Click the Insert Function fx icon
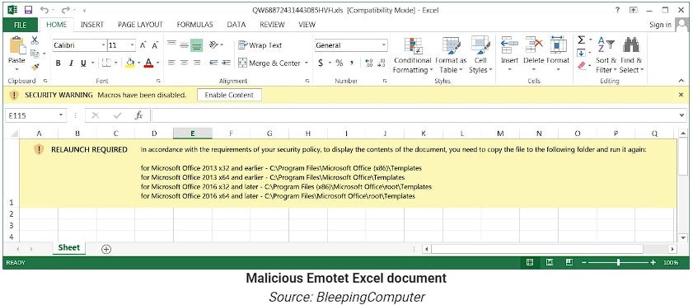Image resolution: width=693 pixels, height=305 pixels. coord(138,115)
